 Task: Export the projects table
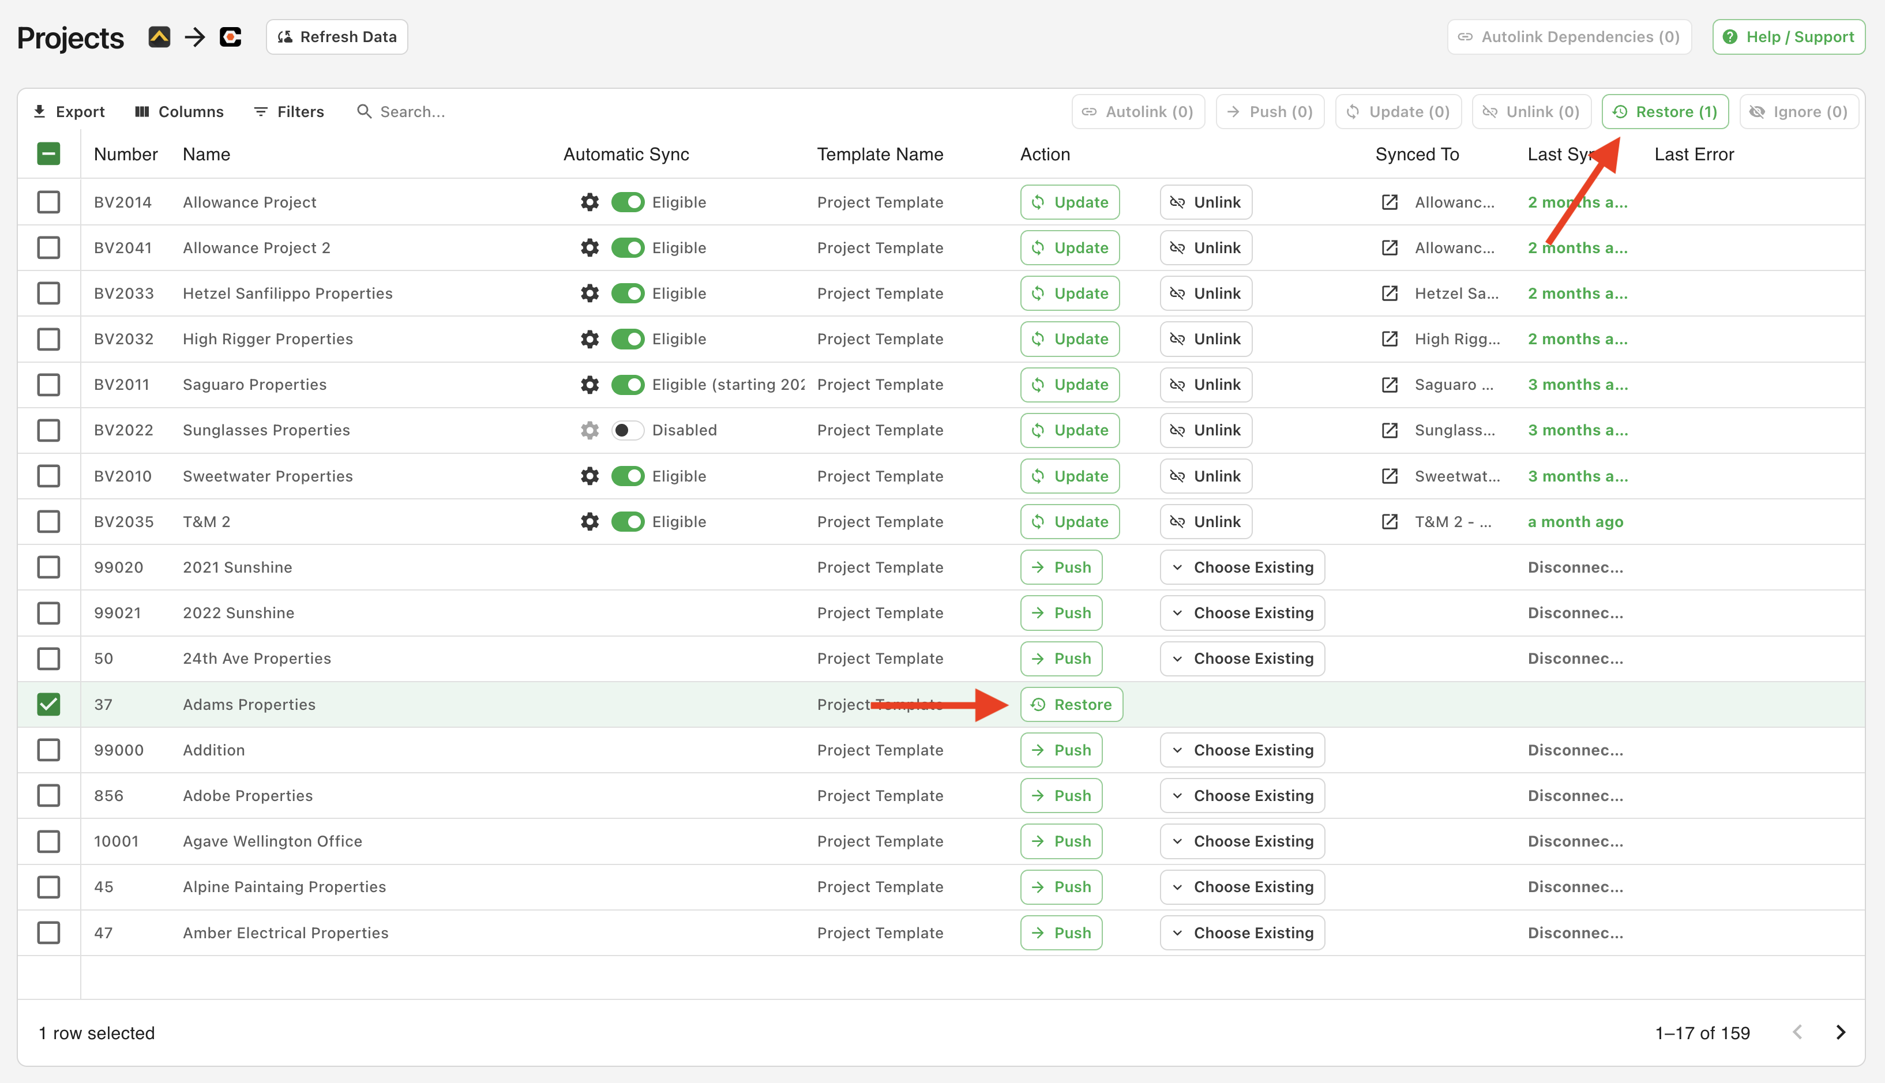(69, 111)
